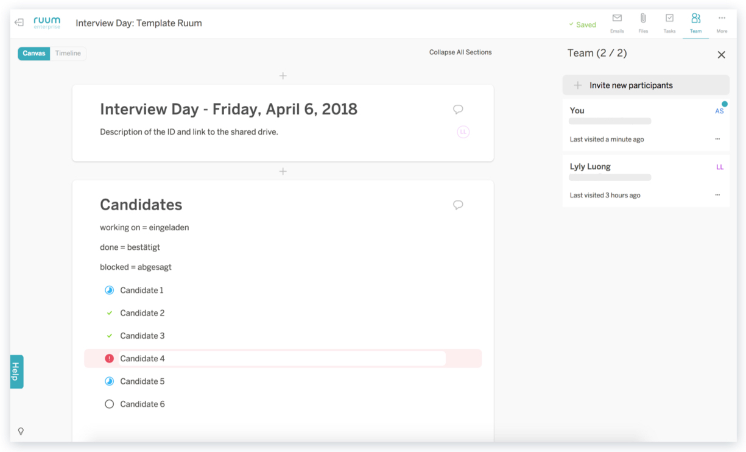
Task: Select the Canvas tab
Action: pos(33,53)
